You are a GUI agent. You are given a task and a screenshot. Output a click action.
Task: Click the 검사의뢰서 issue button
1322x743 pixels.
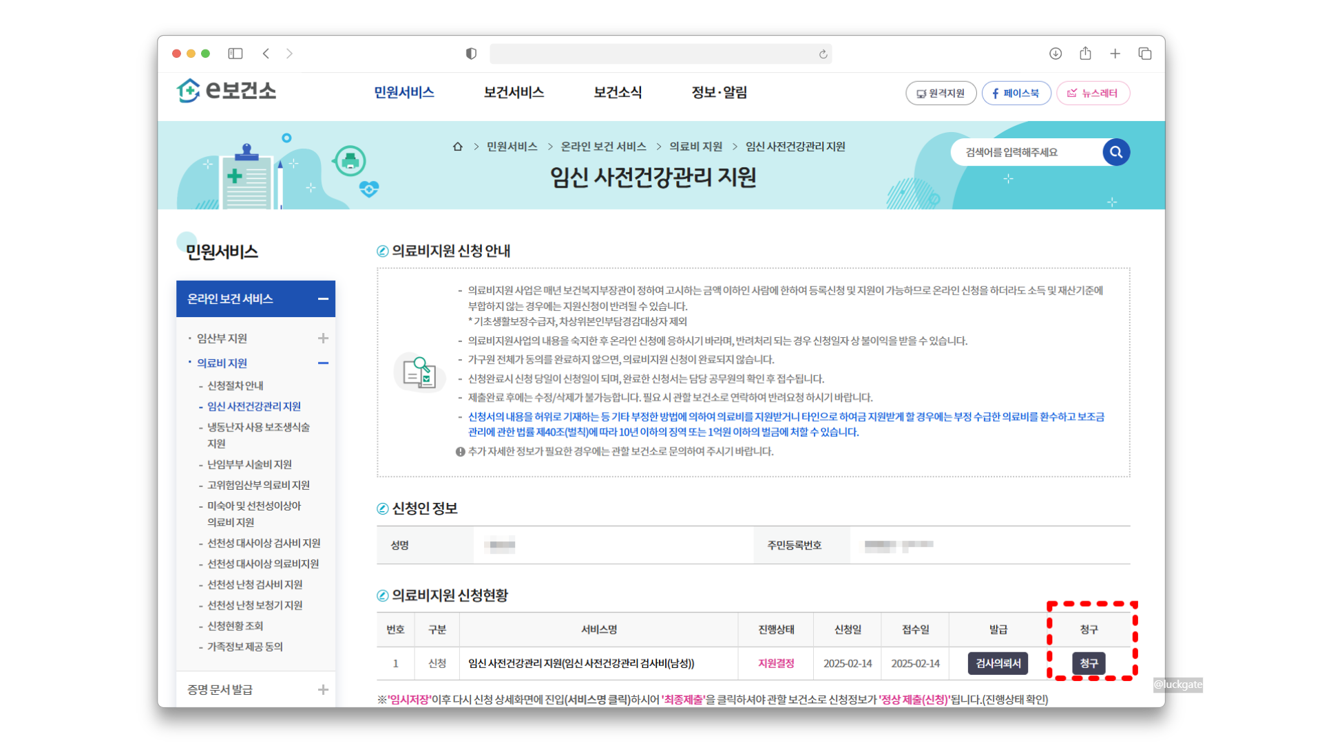click(x=998, y=663)
